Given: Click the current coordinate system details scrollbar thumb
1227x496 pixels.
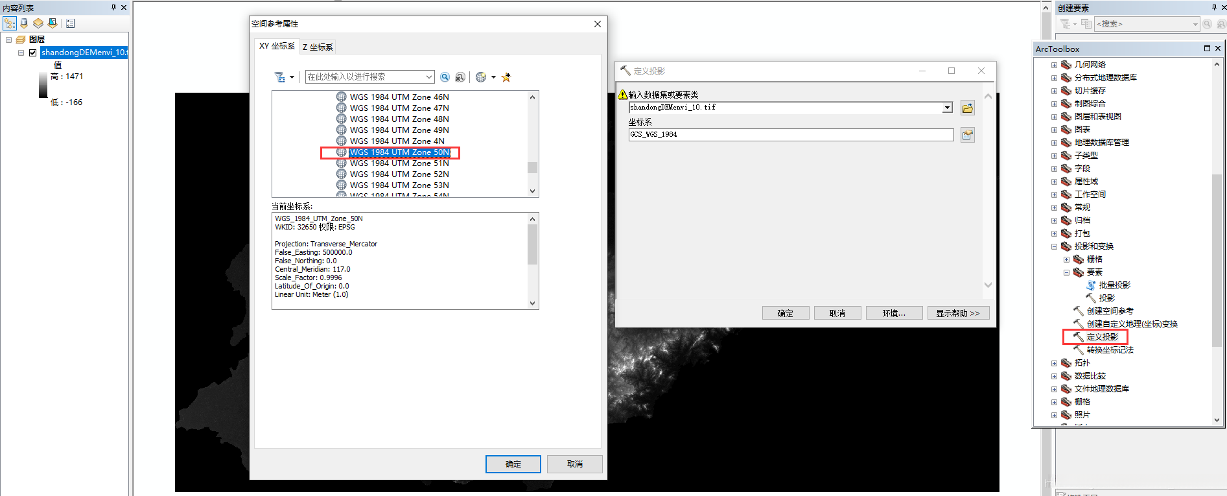Looking at the screenshot, I should 533,244.
